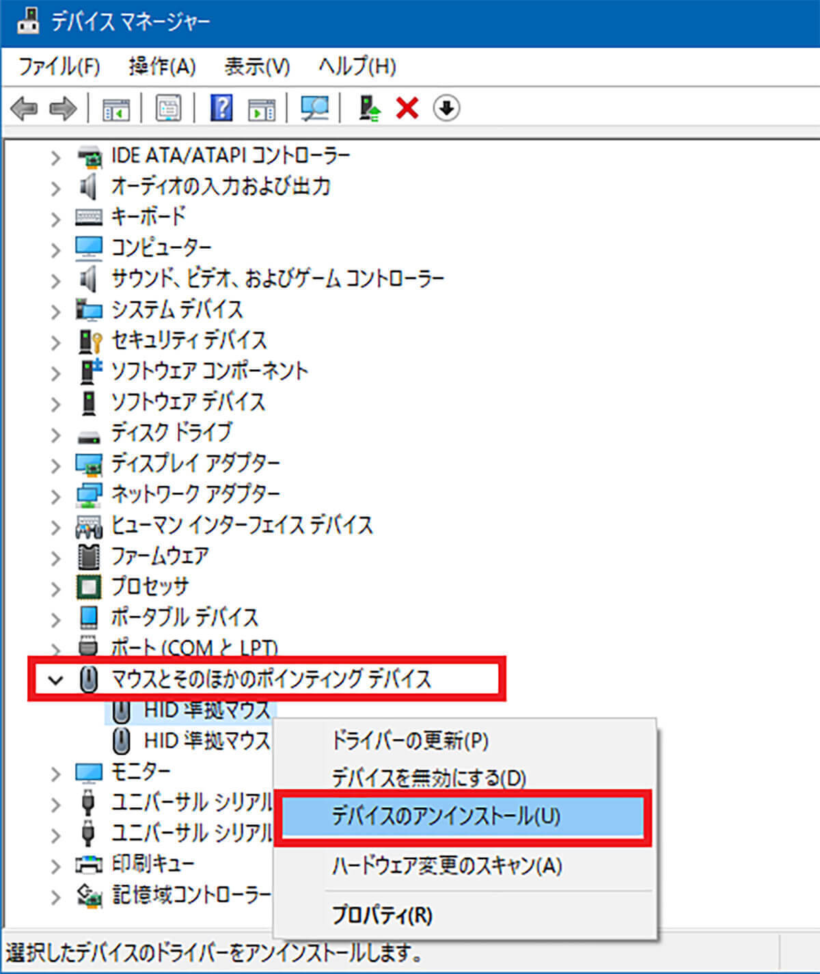Select the ディスプレイ アダプター row
This screenshot has width=820, height=974.
pos(195,463)
